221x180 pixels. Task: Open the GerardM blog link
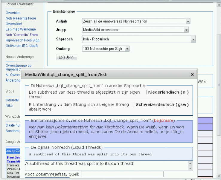point(12,100)
